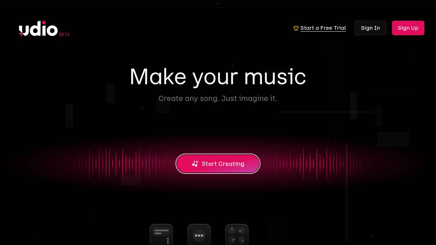Expand the chevron at the page top

click(218, 3)
